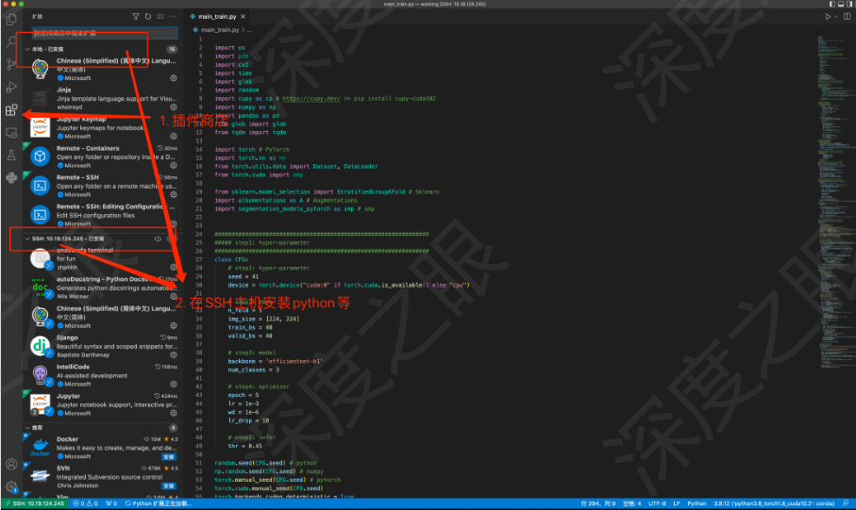Open the Source Control view
The height and width of the screenshot is (510, 856).
[x=11, y=64]
